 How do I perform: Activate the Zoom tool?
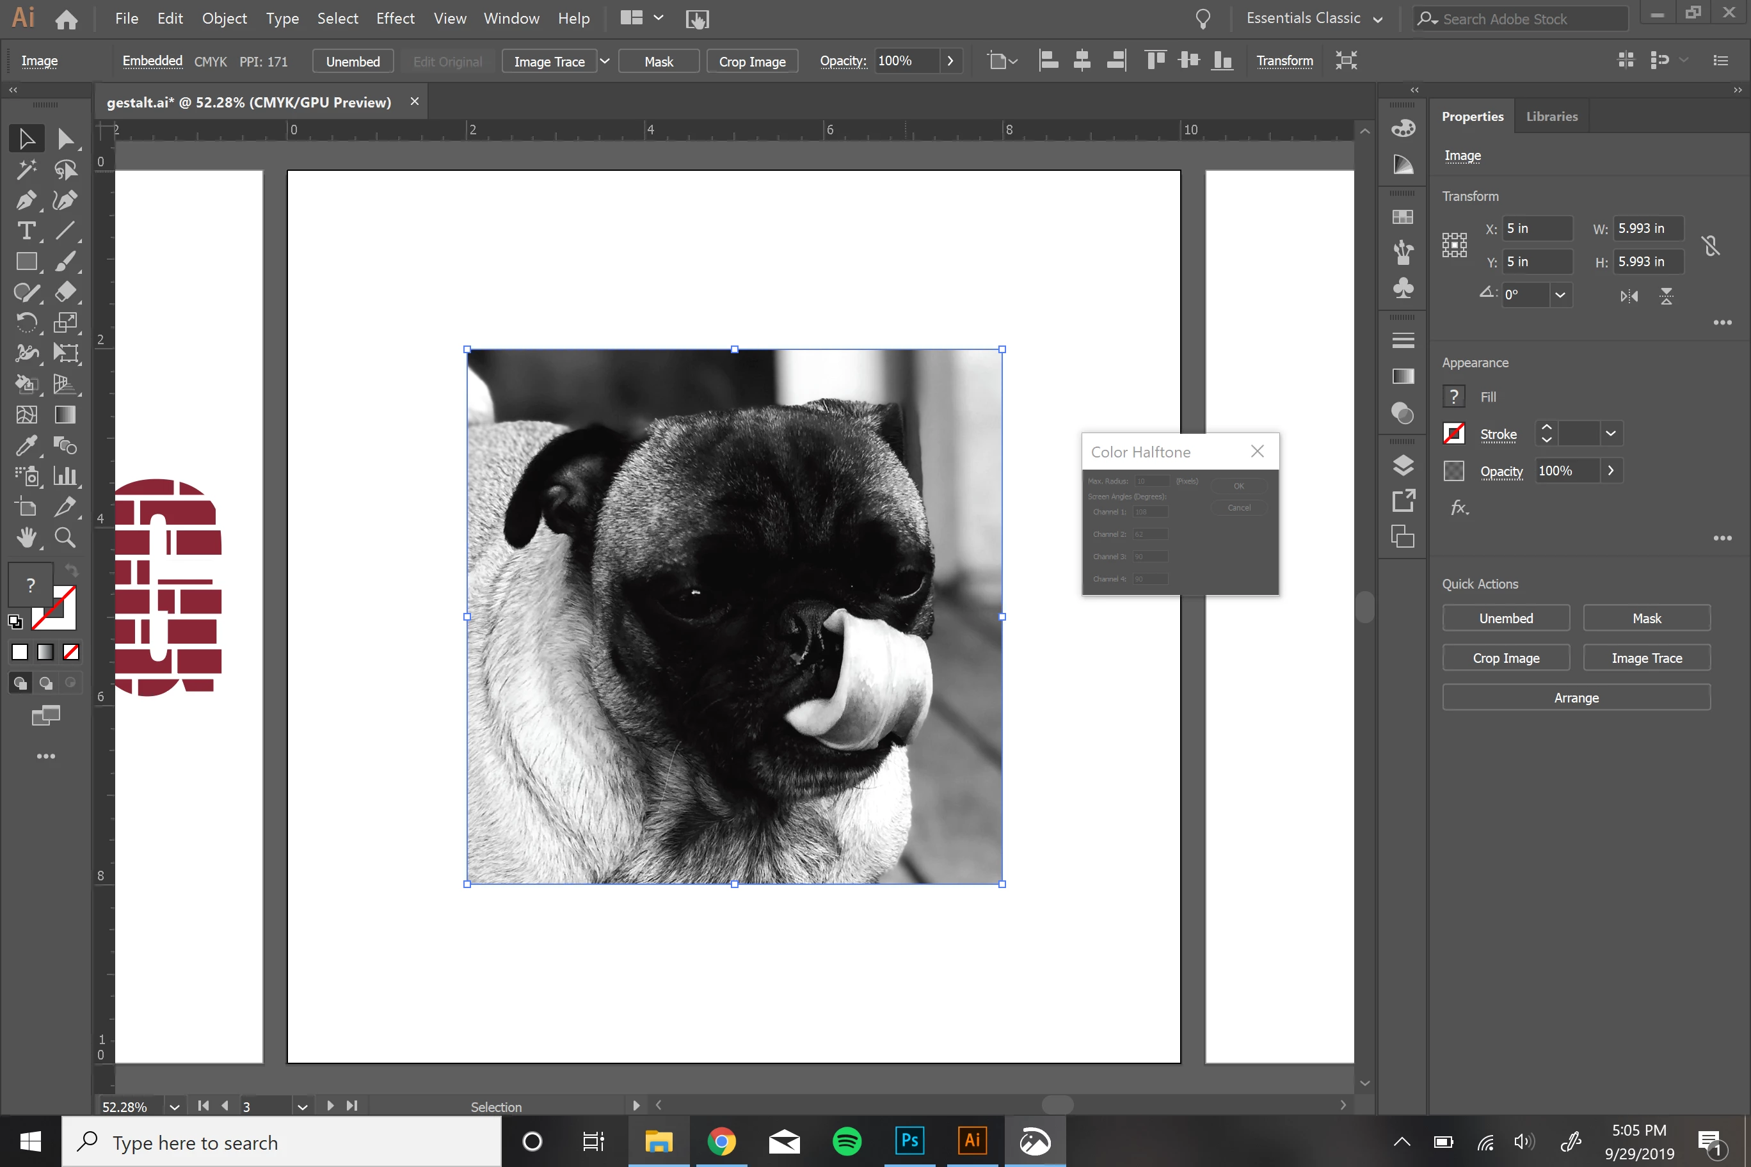pos(65,537)
